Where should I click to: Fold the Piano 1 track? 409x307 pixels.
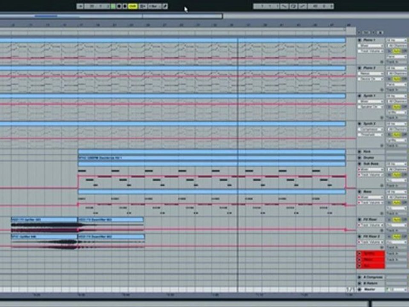pyautogui.click(x=360, y=40)
